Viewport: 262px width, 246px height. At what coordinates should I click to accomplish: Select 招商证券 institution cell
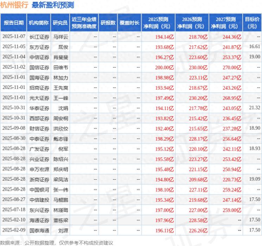point(39,88)
